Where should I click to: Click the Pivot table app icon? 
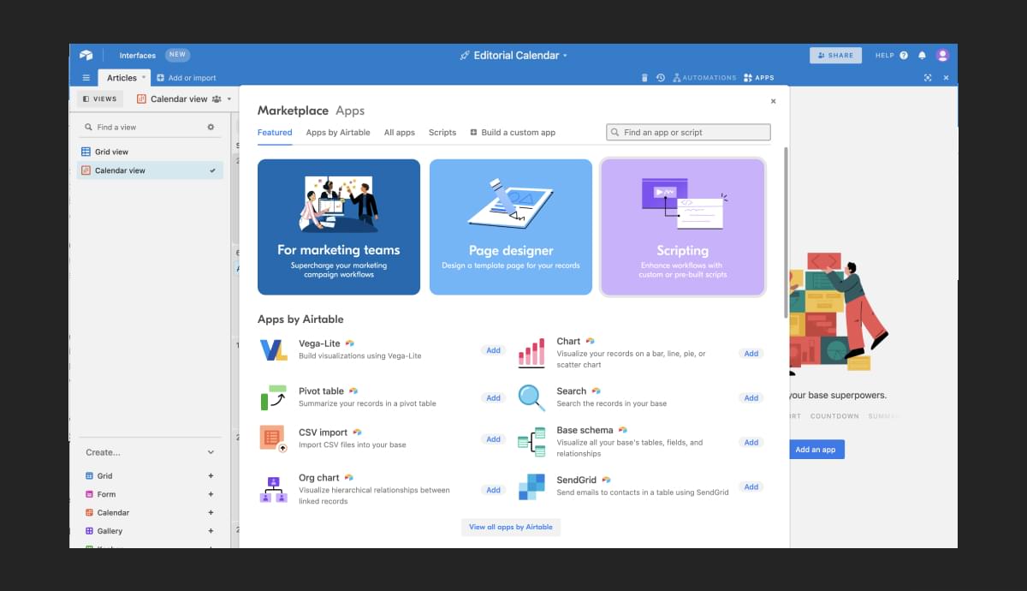pos(274,397)
